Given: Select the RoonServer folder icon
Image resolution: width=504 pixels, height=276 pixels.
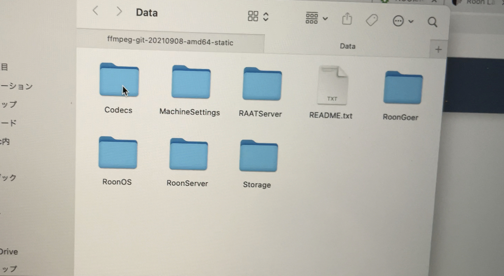Looking at the screenshot, I should pyautogui.click(x=189, y=154).
